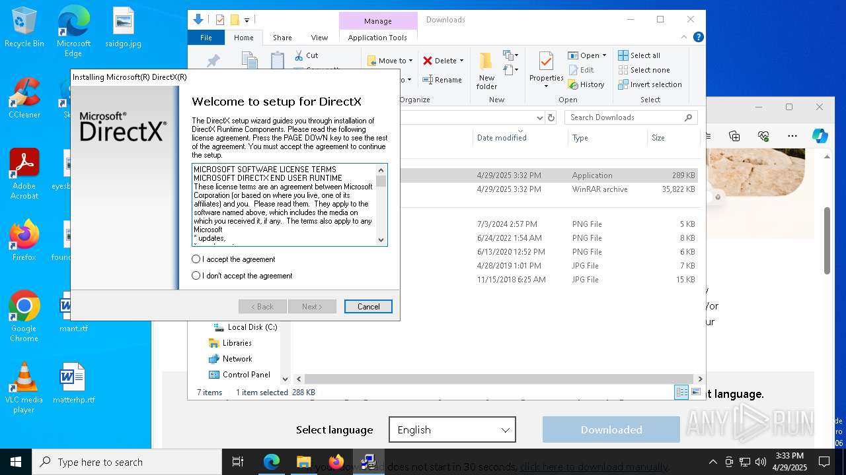
Task: Open saidgo.jpg desktop file
Action: pos(123,28)
